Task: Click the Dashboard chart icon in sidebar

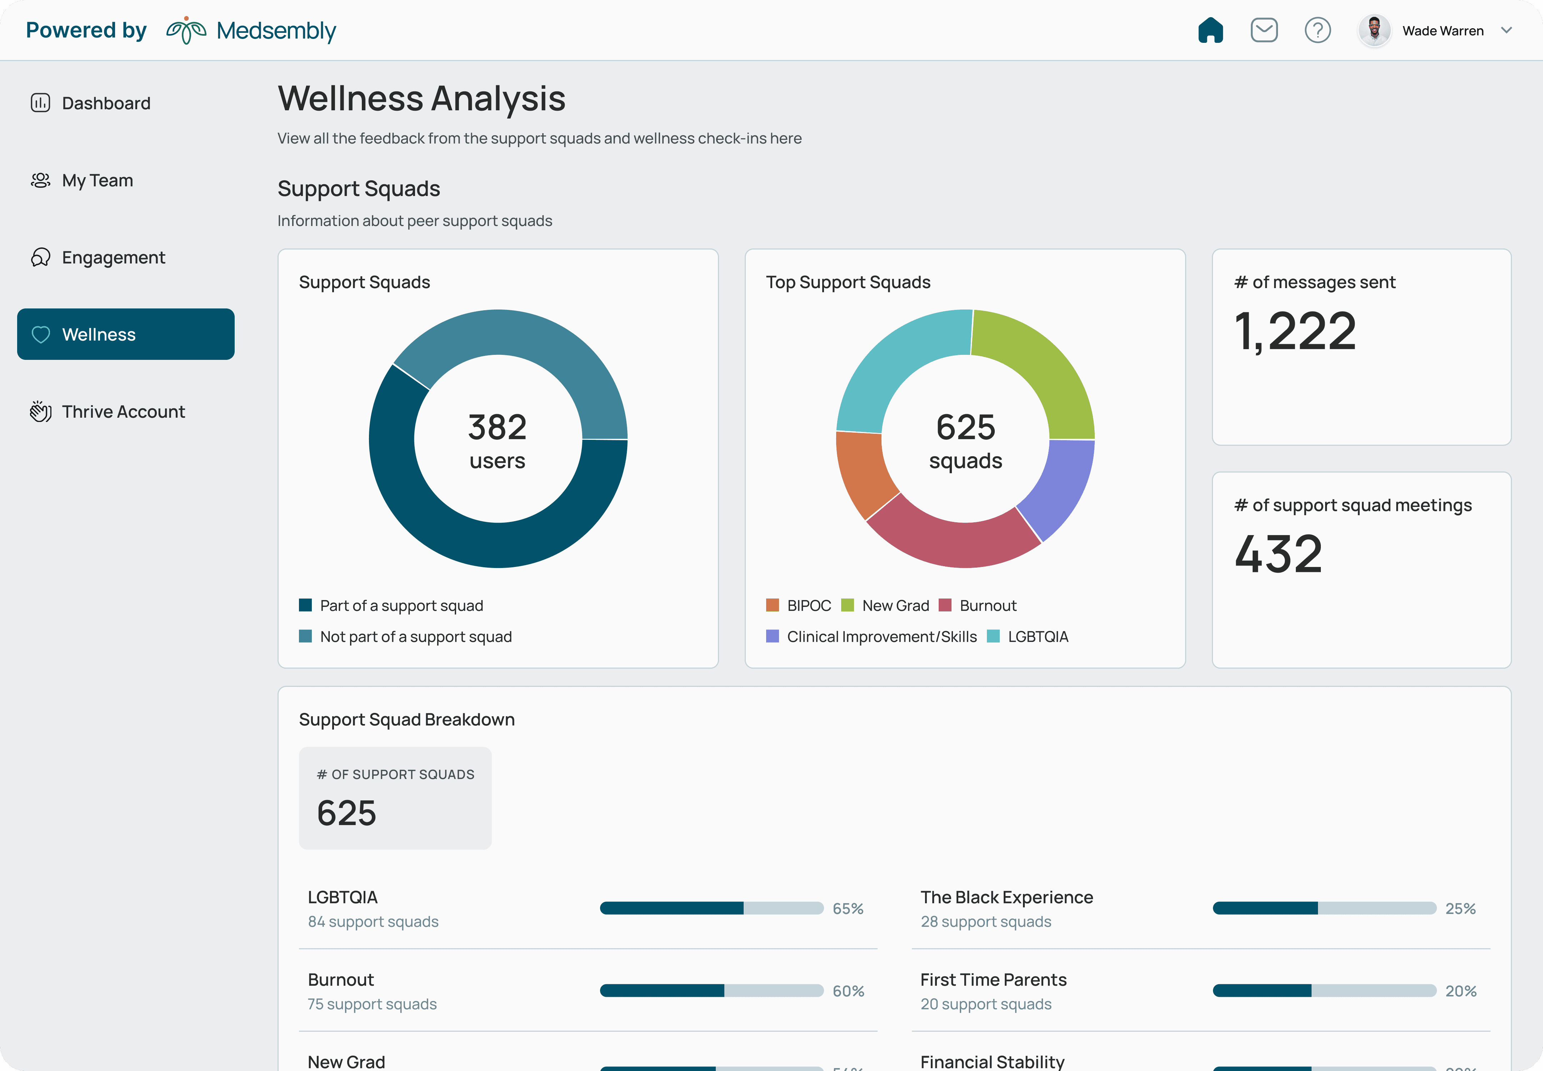Action: click(40, 103)
